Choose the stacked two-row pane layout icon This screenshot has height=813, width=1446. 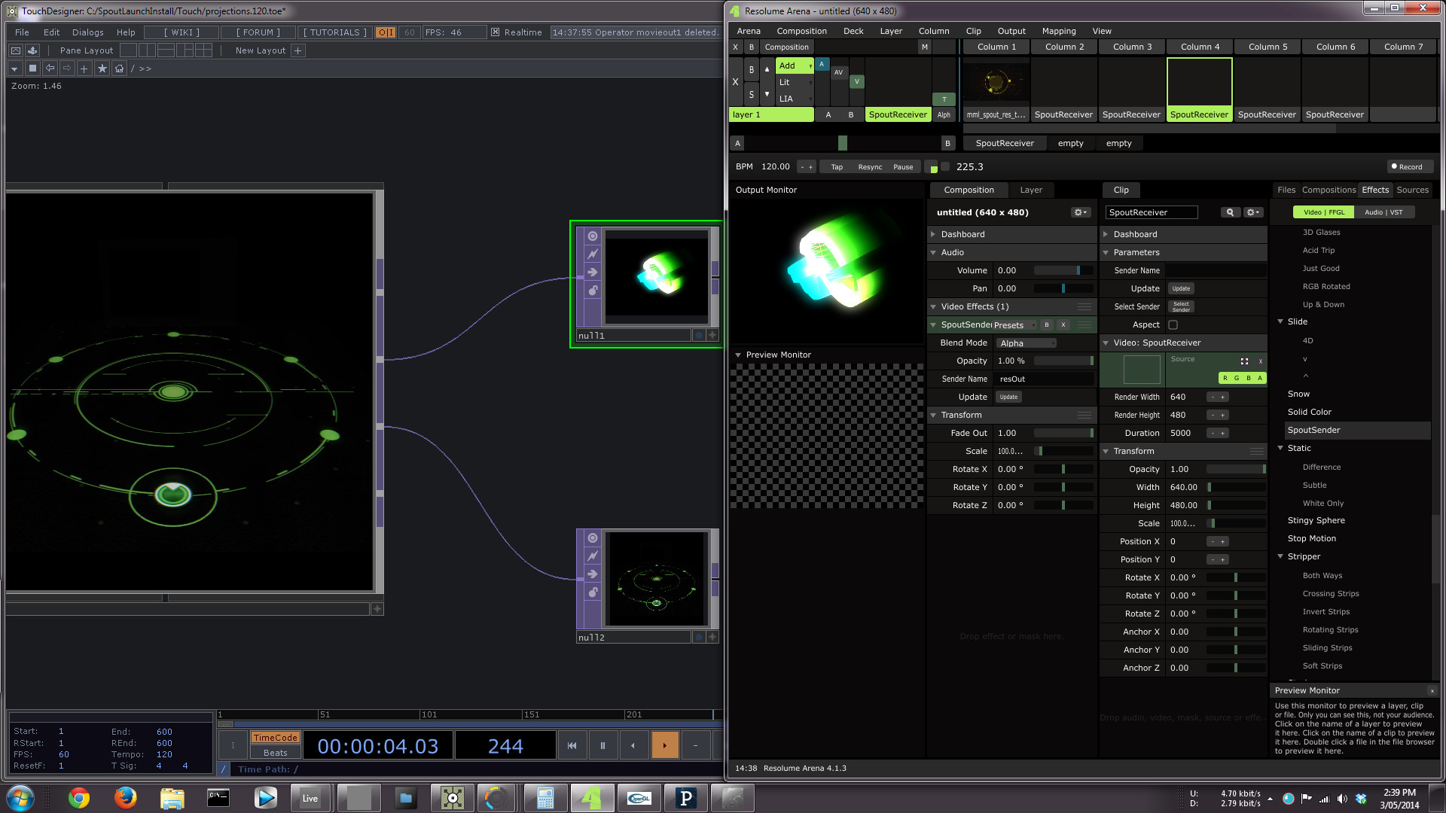tap(166, 50)
